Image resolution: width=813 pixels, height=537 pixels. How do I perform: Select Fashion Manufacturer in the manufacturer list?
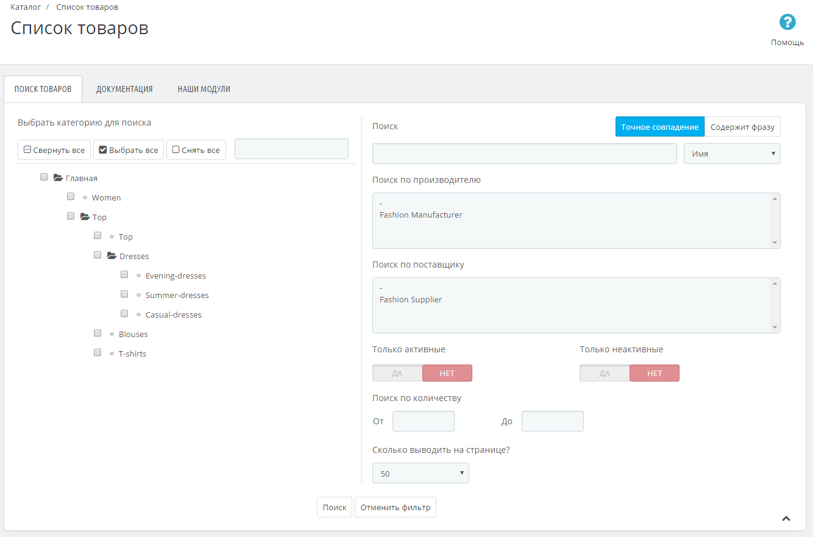point(421,215)
